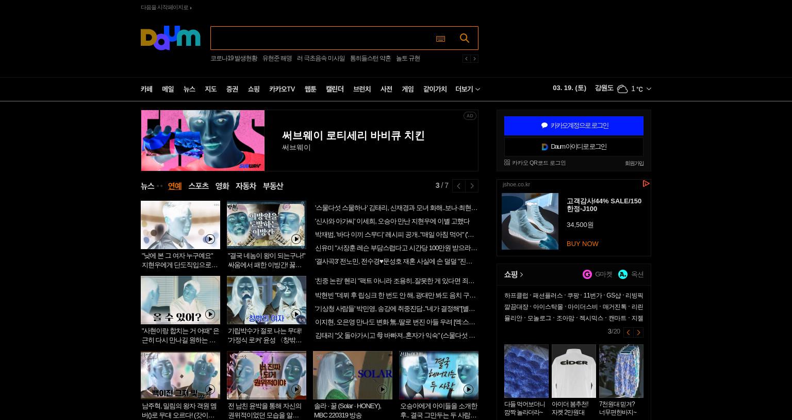Viewport: 792px width, 420px height.
Task: Search trending keyword 코로나19 발생현황
Action: pyautogui.click(x=234, y=59)
